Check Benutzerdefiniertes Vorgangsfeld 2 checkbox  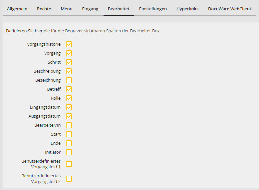(x=69, y=179)
